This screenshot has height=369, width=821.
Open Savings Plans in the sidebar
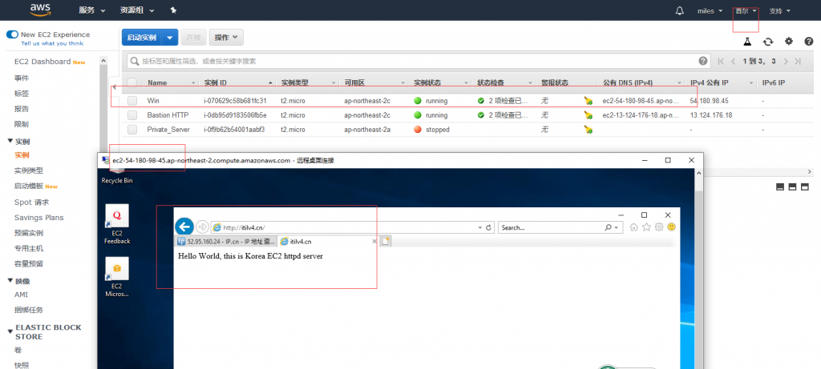click(x=38, y=218)
